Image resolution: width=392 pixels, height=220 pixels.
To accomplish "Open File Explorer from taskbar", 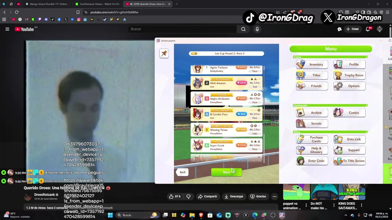I will (x=192, y=215).
